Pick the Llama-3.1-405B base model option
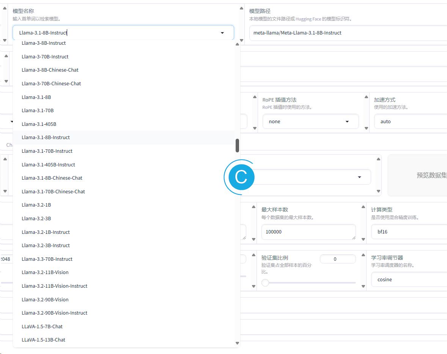The width and height of the screenshot is (447, 354). point(124,124)
